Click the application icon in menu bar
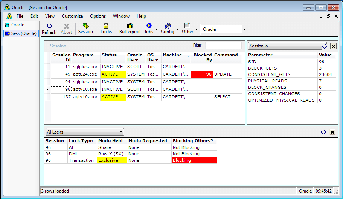This screenshot has width=343, height=199. coord(9,16)
